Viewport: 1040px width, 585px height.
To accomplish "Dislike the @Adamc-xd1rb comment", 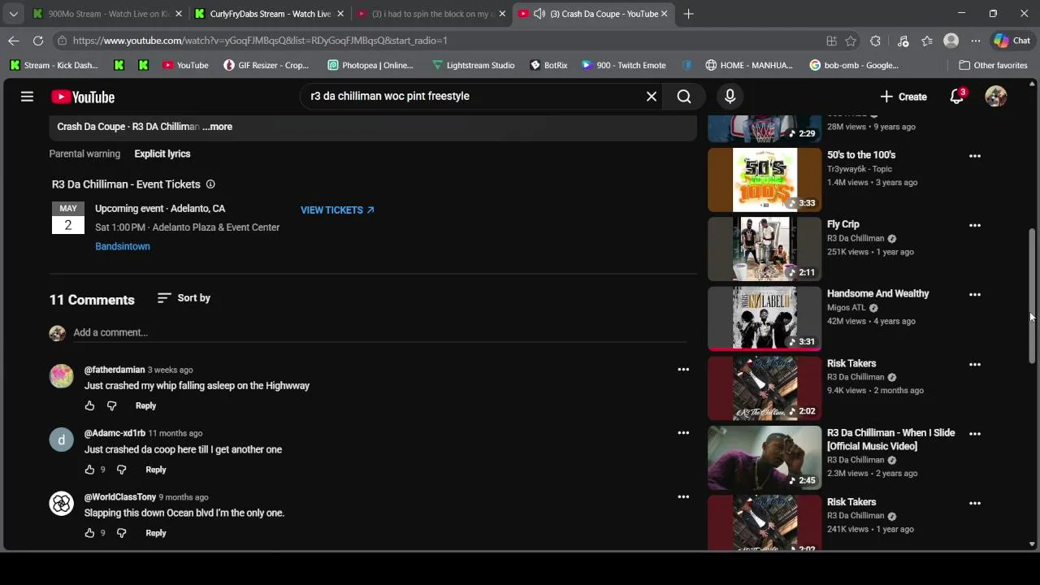I will pos(121,470).
